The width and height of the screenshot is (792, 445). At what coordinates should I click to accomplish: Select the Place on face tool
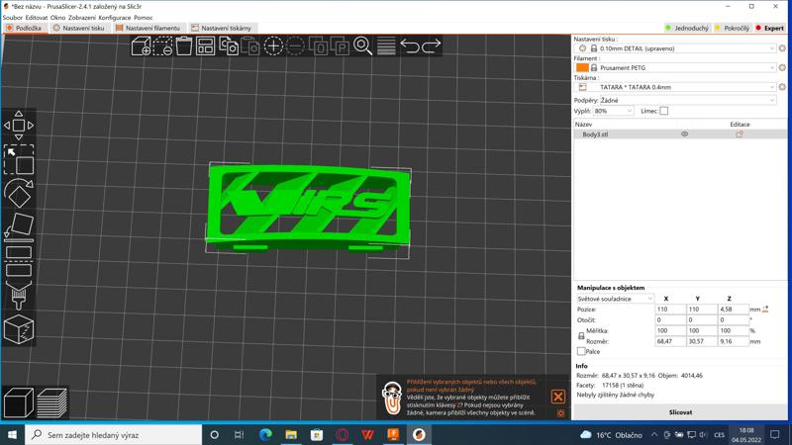19,226
